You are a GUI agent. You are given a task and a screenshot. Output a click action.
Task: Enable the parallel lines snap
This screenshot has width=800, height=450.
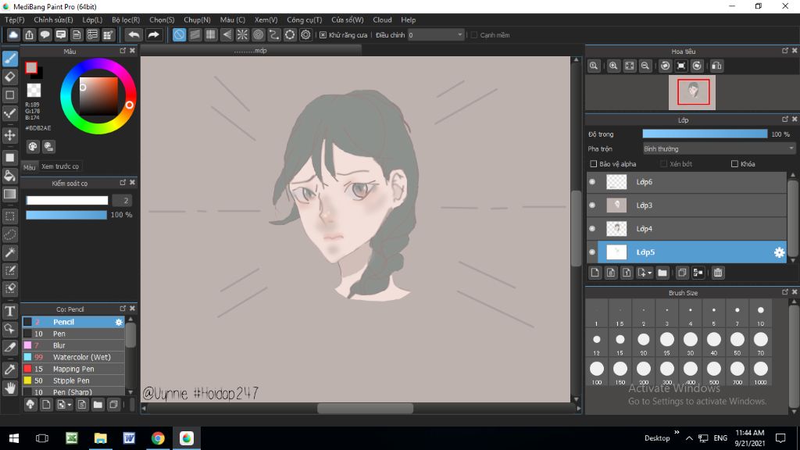(195, 34)
